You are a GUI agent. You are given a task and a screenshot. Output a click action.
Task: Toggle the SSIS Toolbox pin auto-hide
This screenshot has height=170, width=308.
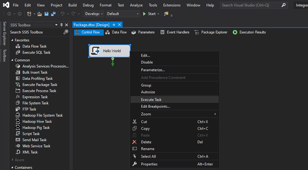tap(62, 25)
